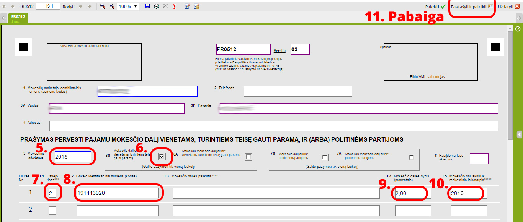The height and width of the screenshot is (222, 523).
Task: Click the red exclamation mark validation icon
Action: (x=174, y=6)
